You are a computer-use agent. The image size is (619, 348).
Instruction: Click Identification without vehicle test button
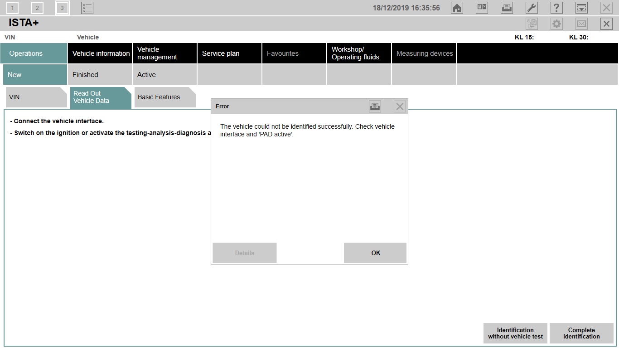(x=515, y=333)
